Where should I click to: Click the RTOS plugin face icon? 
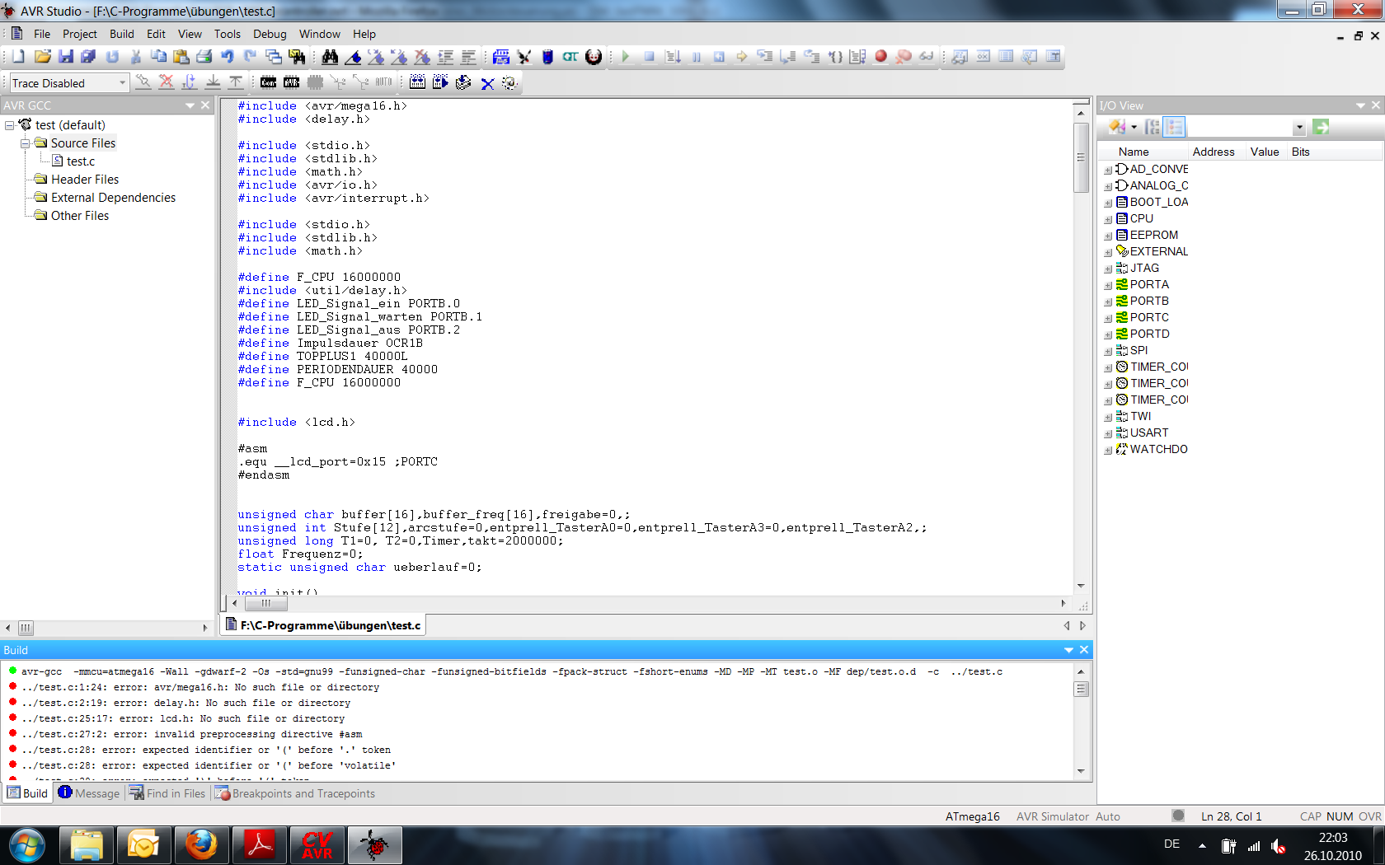click(594, 57)
